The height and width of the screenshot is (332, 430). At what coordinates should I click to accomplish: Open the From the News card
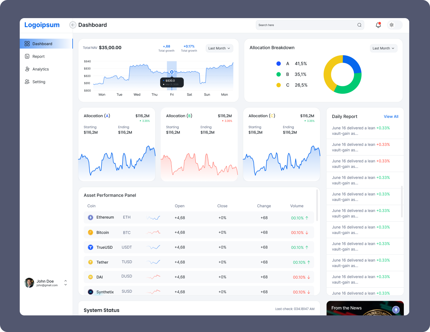pyautogui.click(x=365, y=308)
